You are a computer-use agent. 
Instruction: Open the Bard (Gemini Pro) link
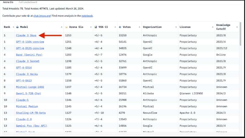[x=29, y=55]
